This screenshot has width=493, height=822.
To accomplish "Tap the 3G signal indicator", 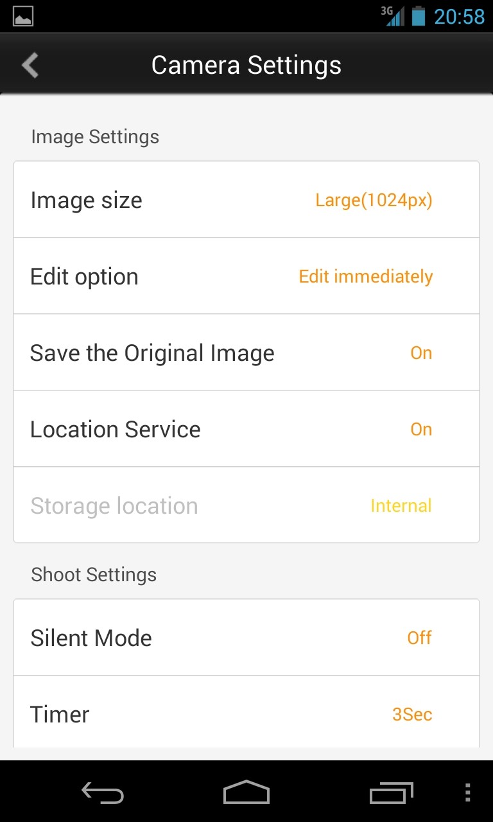I will pyautogui.click(x=392, y=15).
